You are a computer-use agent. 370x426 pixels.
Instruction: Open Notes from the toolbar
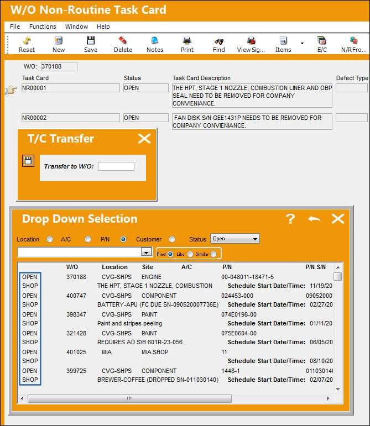pyautogui.click(x=155, y=41)
